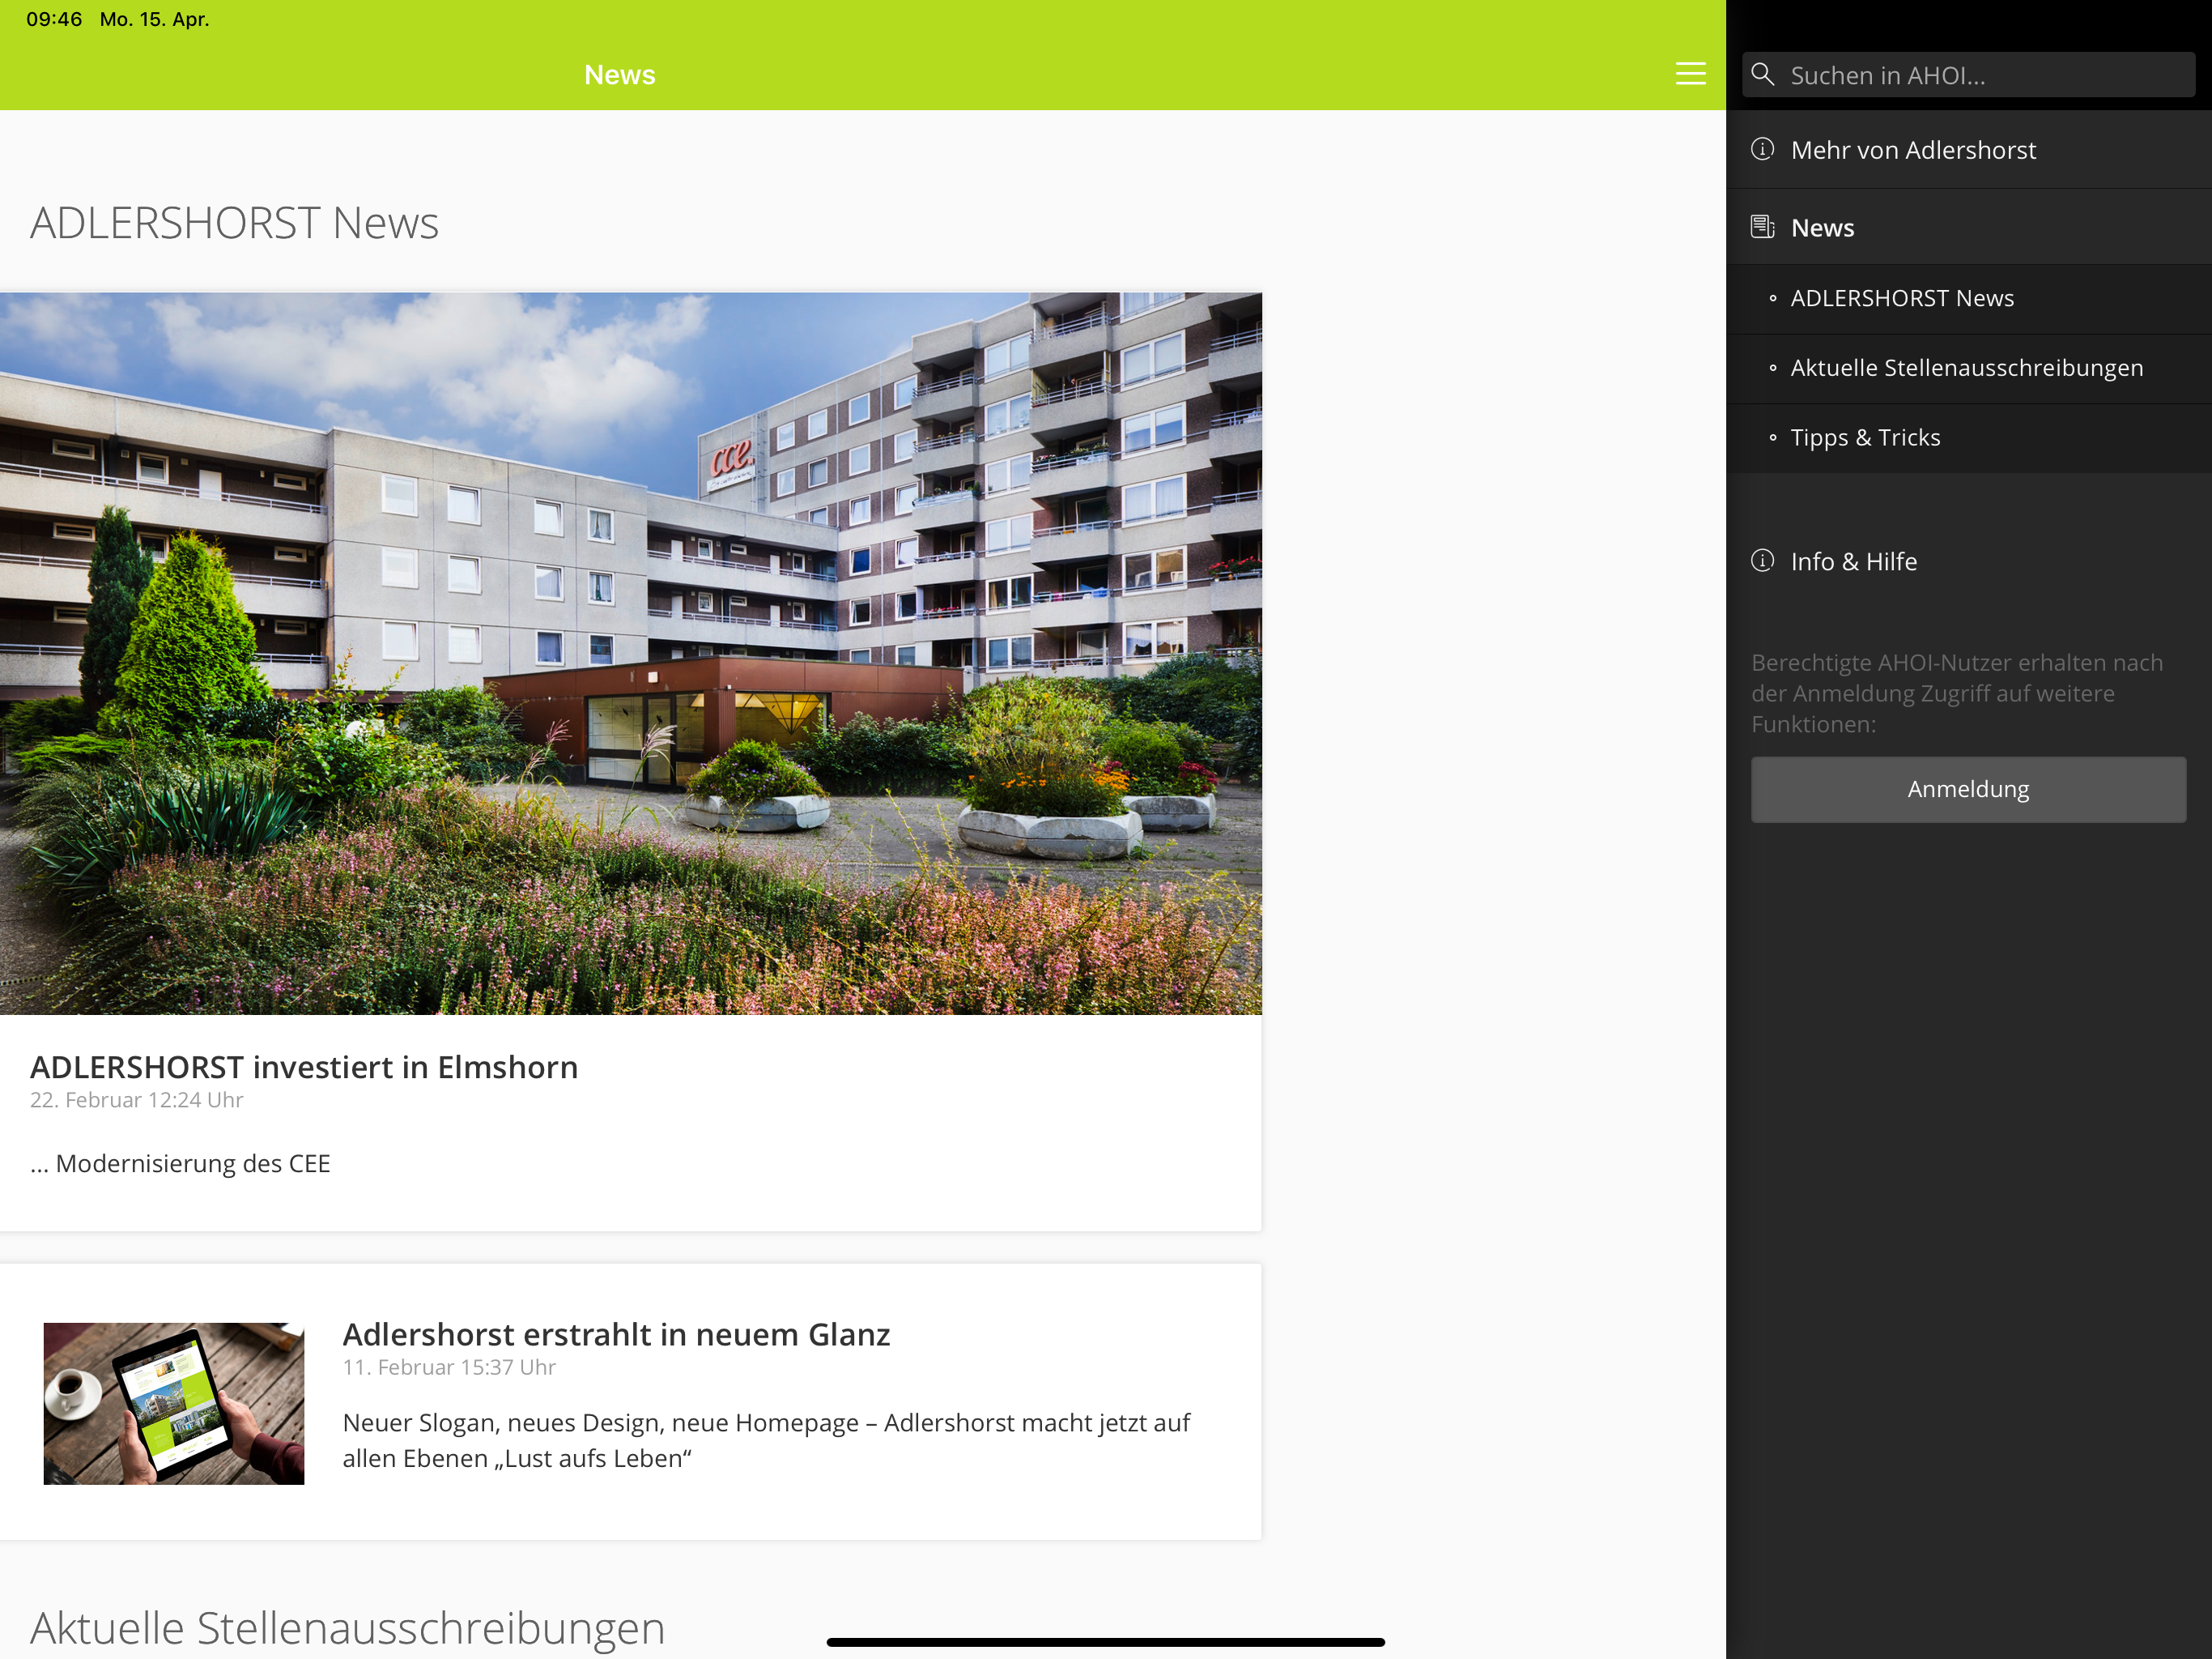Focus the 'Suchen in AHOI...' search field
This screenshot has height=1659, width=2212.
point(1968,75)
